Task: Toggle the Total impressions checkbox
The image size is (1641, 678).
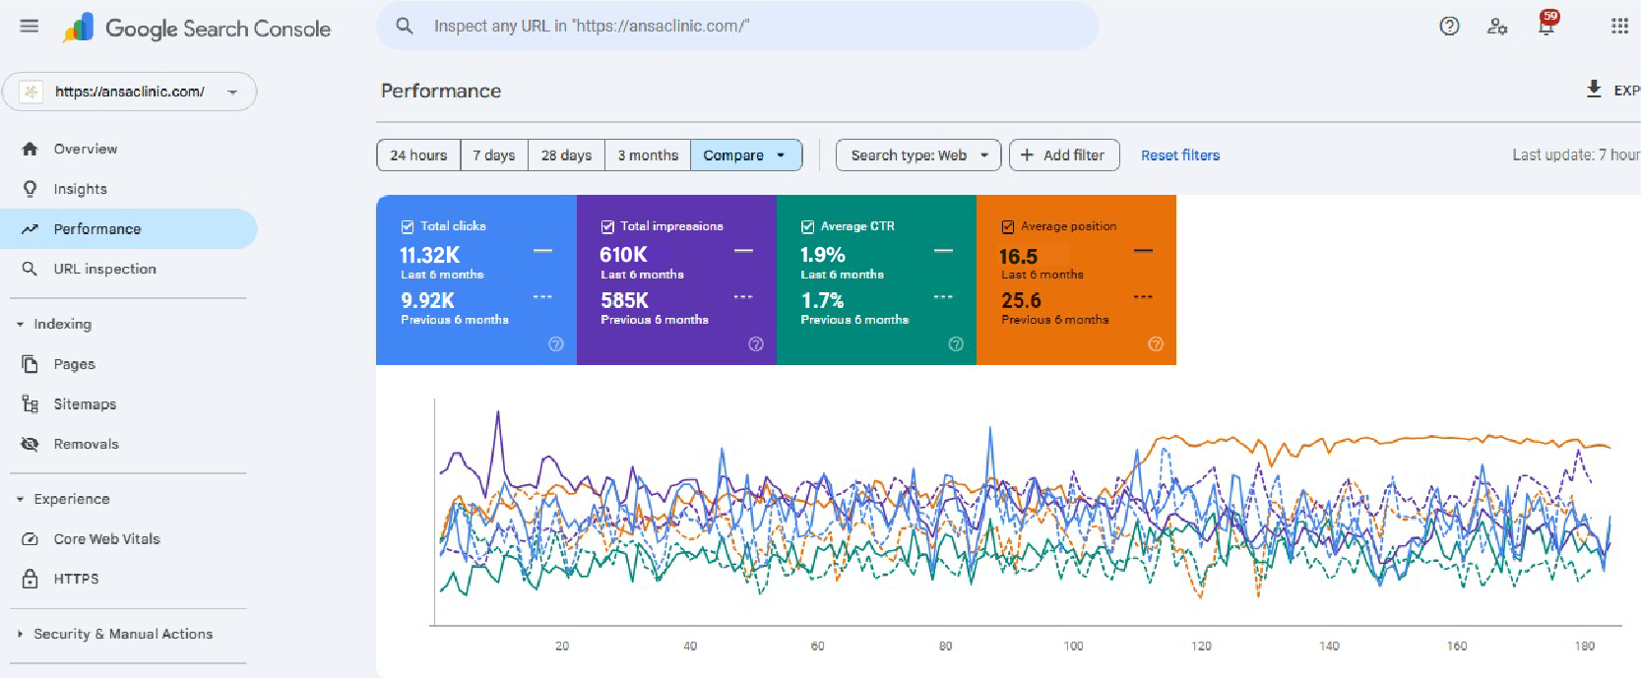Action: [x=607, y=227]
